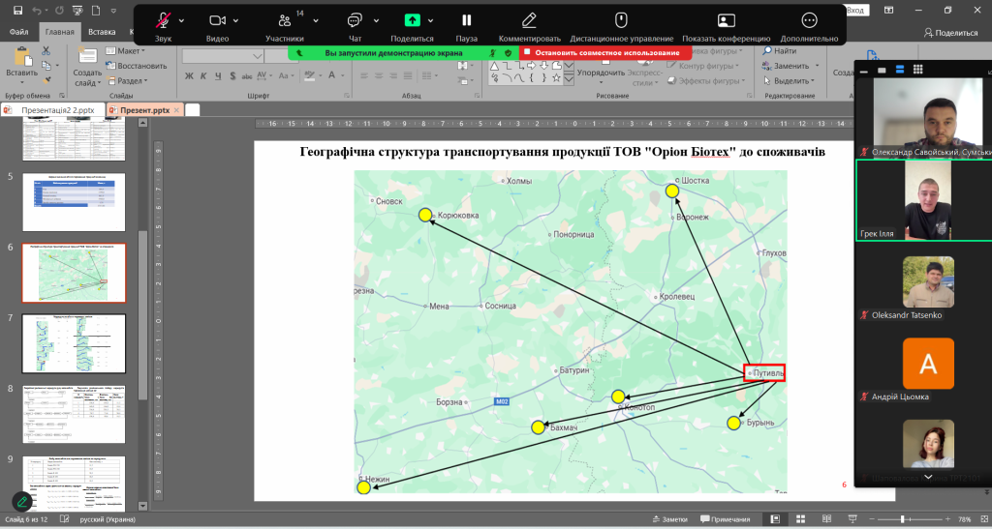Open the font name combo box

tap(223, 55)
